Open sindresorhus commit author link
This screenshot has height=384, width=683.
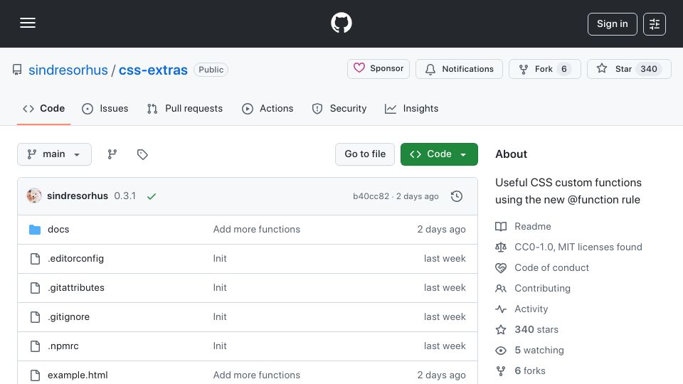pos(78,196)
